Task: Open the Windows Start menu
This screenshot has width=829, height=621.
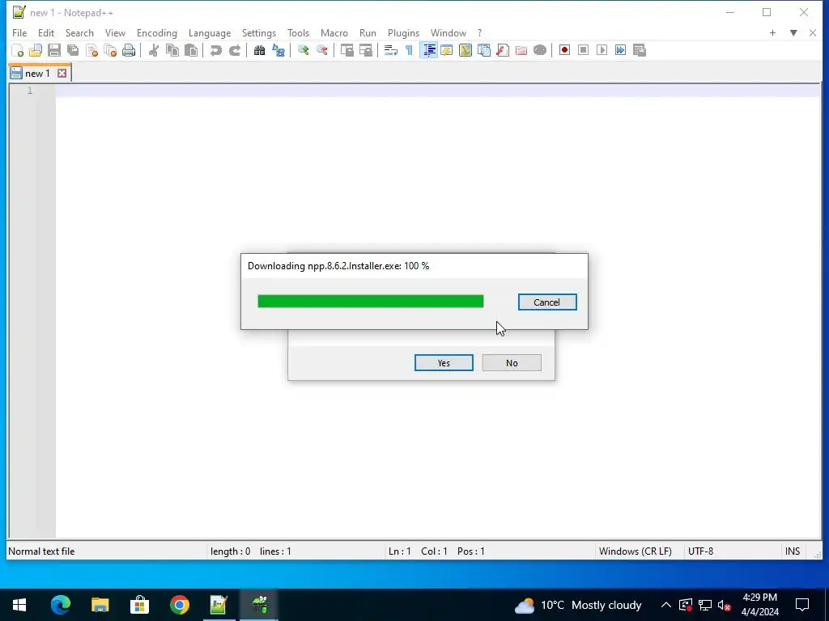Action: pos(19,605)
